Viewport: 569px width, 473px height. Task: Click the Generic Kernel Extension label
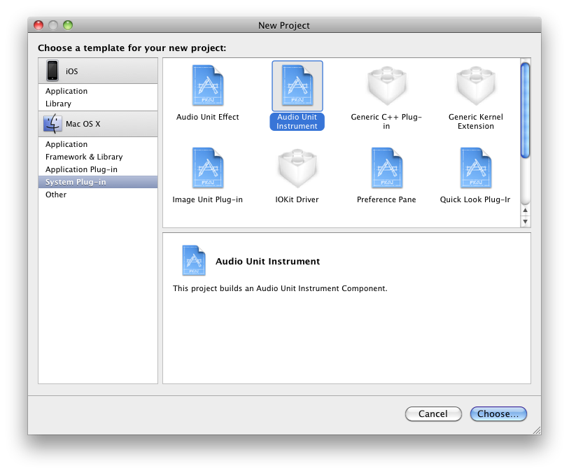coord(476,122)
